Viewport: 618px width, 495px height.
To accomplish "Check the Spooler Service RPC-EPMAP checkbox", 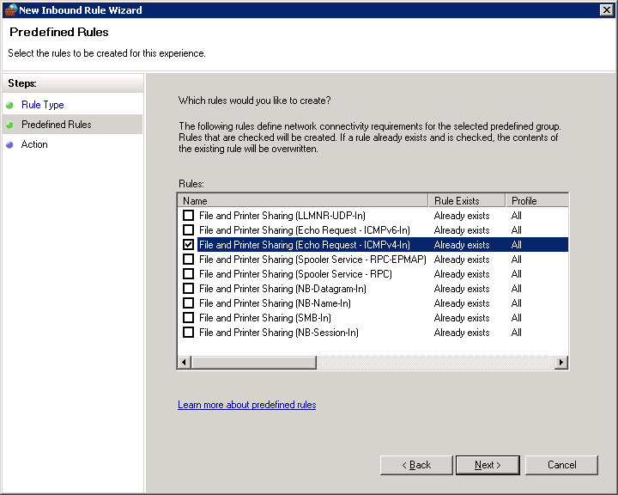I will 188,259.
